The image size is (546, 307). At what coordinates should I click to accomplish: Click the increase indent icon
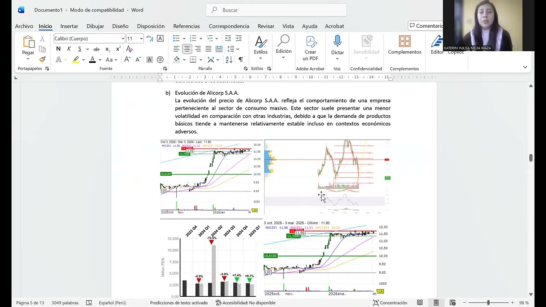tap(238, 38)
